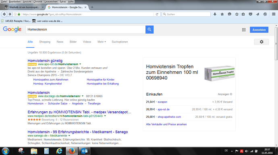Click the page vertical scrollbar thumb
Screen dimensions: 278x155
(x=276, y=43)
